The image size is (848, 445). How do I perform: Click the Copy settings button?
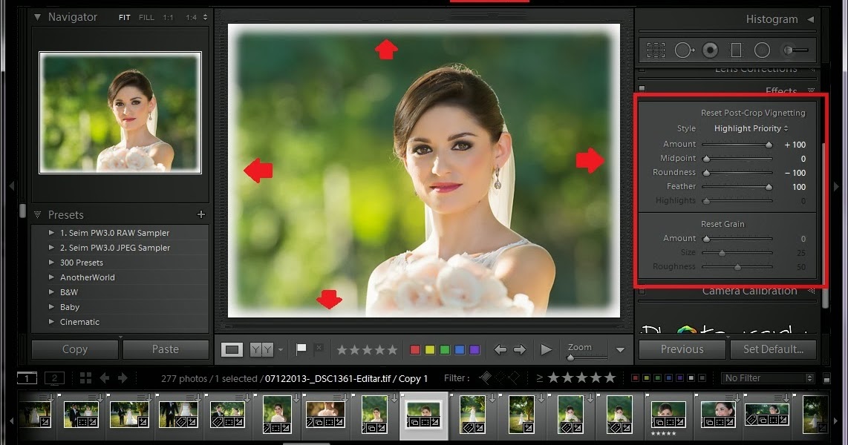pyautogui.click(x=75, y=349)
